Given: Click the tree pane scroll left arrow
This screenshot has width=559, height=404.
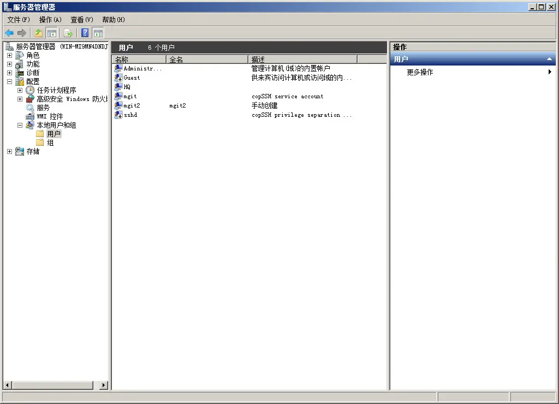Looking at the screenshot, I should [x=8, y=385].
